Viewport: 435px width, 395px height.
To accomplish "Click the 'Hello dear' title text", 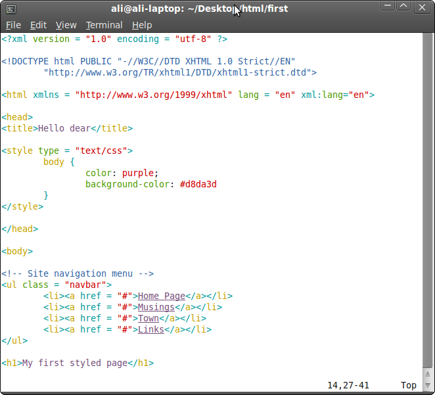I will pos(64,128).
